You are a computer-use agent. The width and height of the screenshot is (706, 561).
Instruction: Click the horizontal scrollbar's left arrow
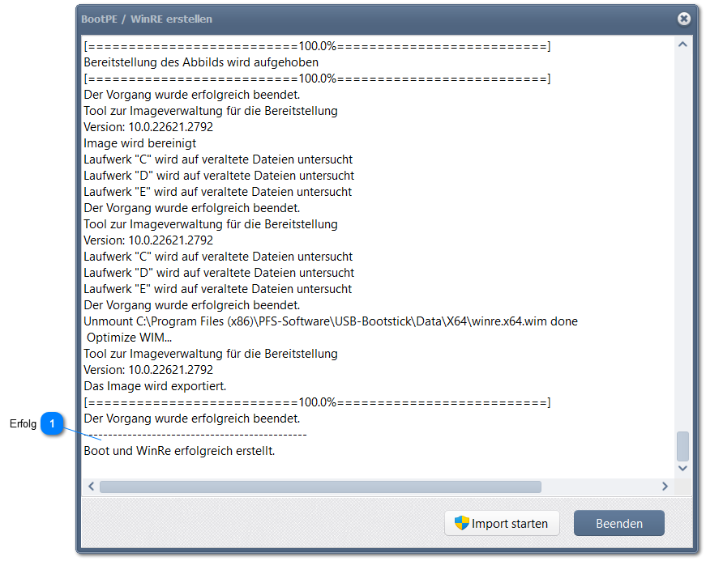pos(91,487)
